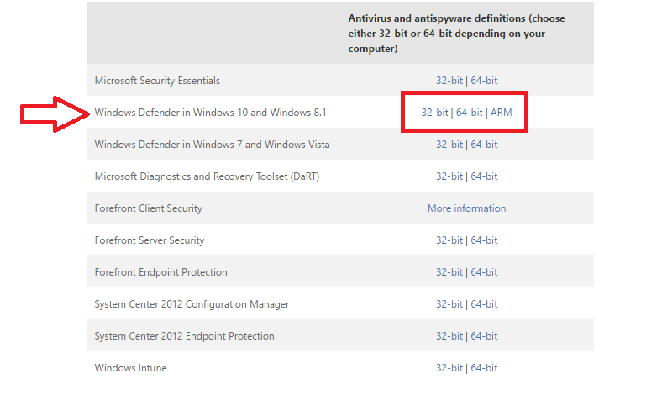This screenshot has height=395, width=662.
Task: Open 32-bit link for Windows 7 and Vista Defender
Action: click(x=449, y=144)
